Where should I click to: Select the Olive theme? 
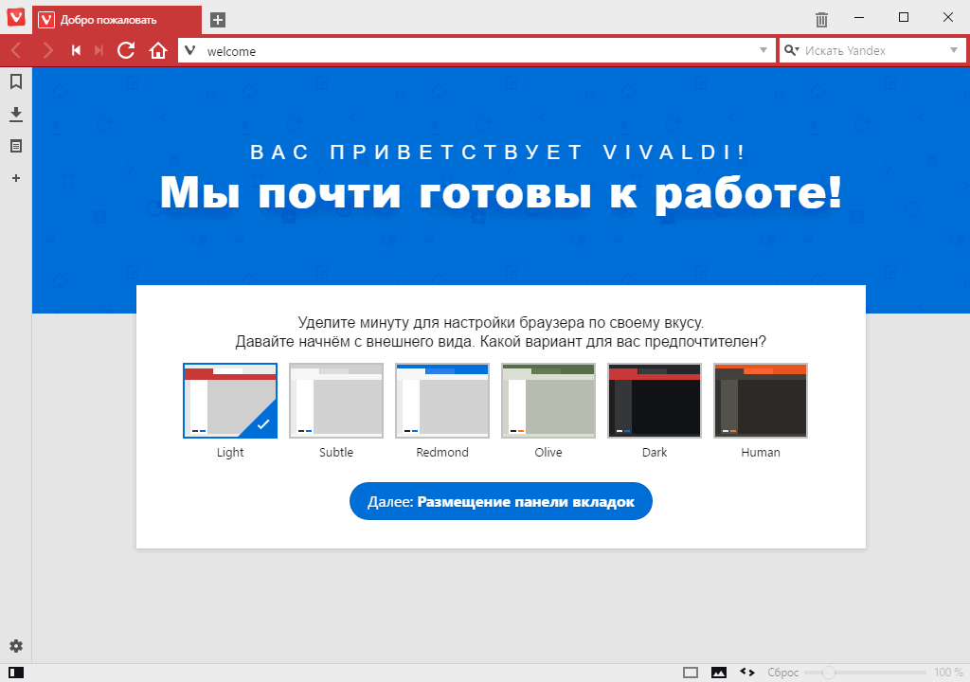point(548,400)
